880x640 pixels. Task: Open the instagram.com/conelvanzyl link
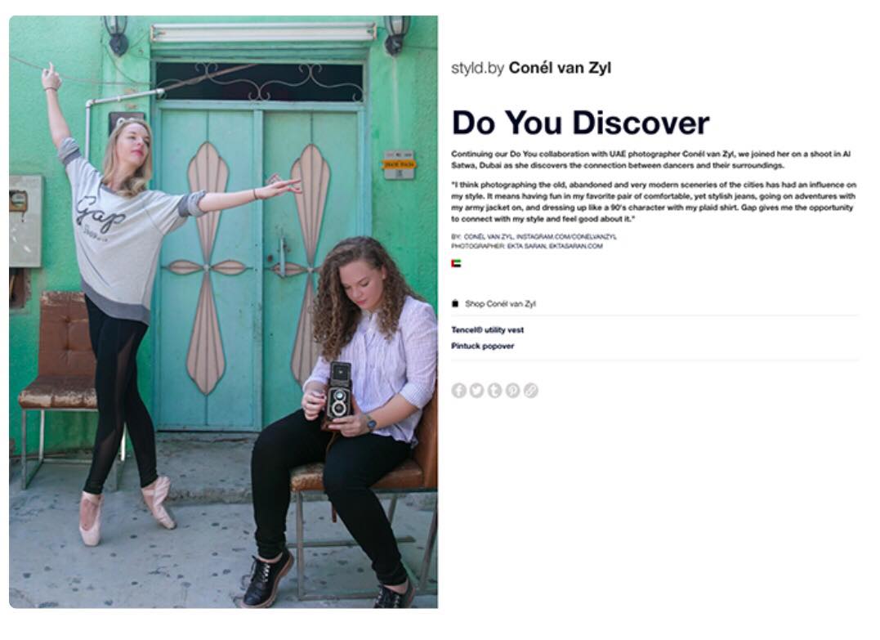(x=566, y=237)
